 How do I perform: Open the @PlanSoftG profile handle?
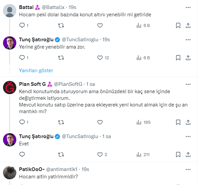point(68,84)
